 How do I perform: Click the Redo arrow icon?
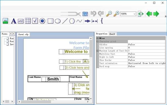tap(101, 14)
